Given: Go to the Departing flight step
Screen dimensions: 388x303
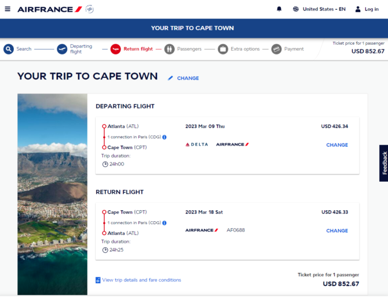Looking at the screenshot, I should pyautogui.click(x=81, y=49).
